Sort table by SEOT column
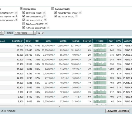The width and height of the screenshot is (132, 114). pyautogui.click(x=29, y=41)
